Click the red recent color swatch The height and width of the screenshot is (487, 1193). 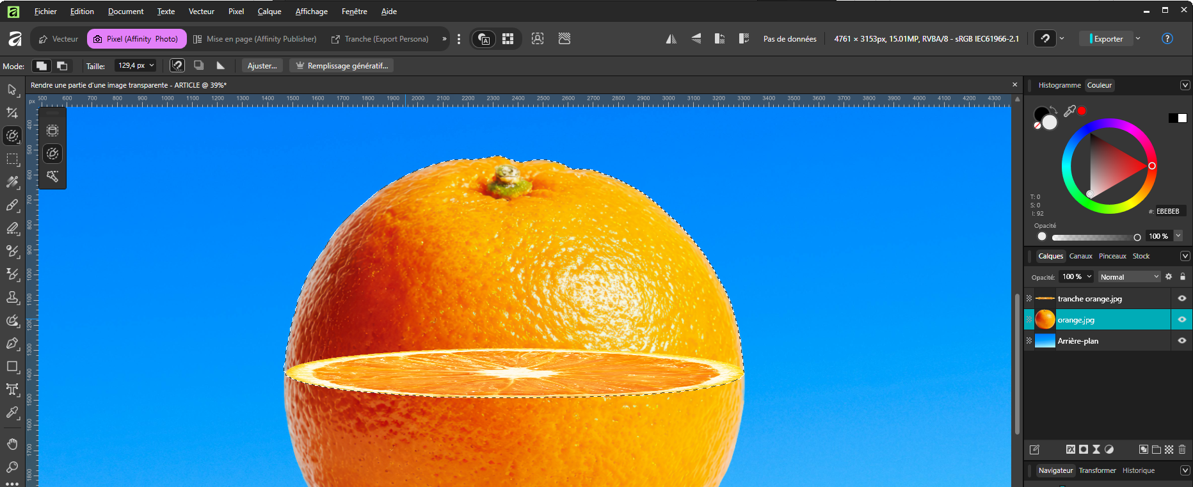click(1082, 111)
